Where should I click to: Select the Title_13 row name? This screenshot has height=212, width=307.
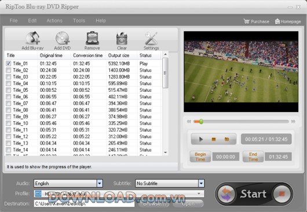click(x=20, y=143)
